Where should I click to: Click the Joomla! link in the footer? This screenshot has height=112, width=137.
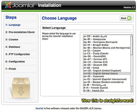point(39,108)
